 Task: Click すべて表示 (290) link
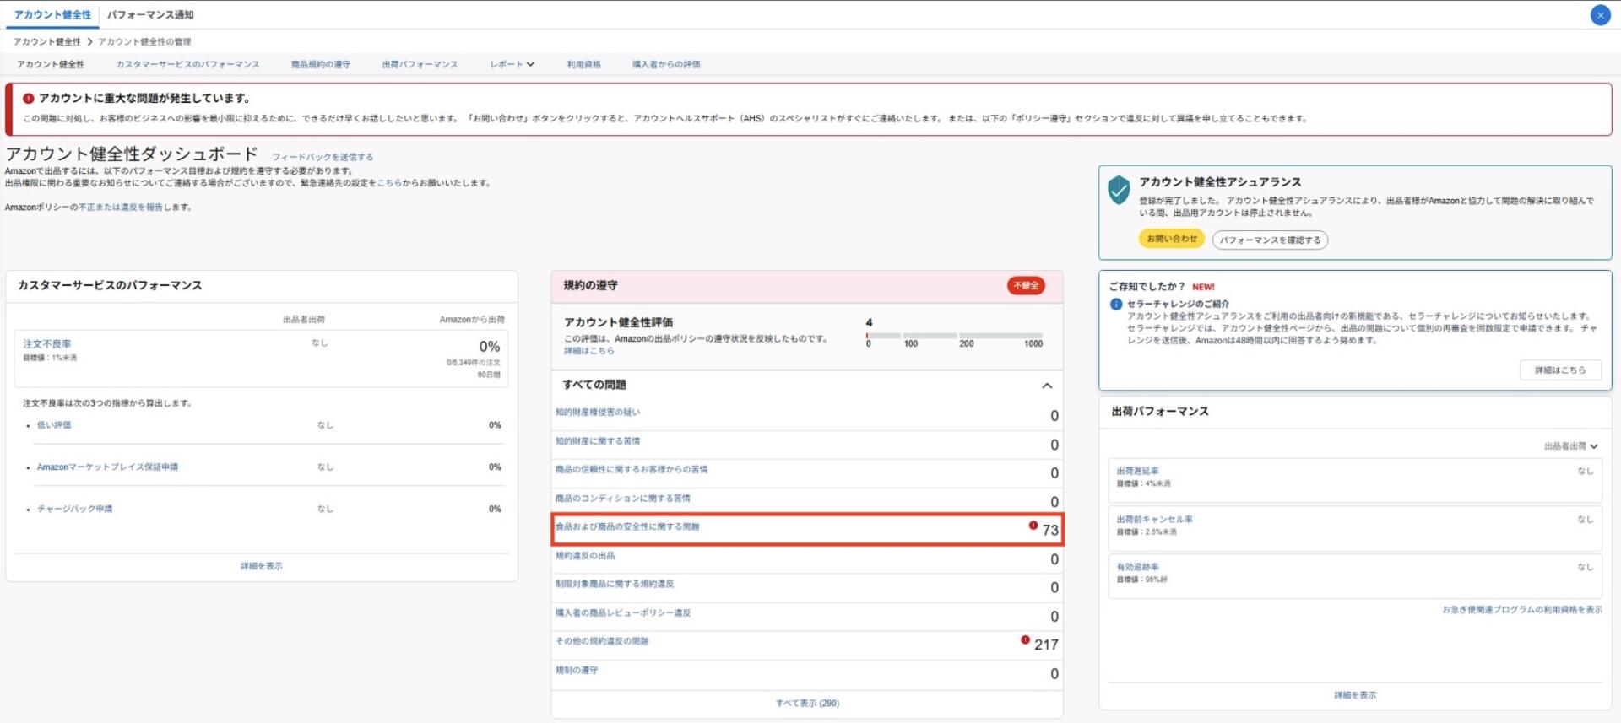807,704
